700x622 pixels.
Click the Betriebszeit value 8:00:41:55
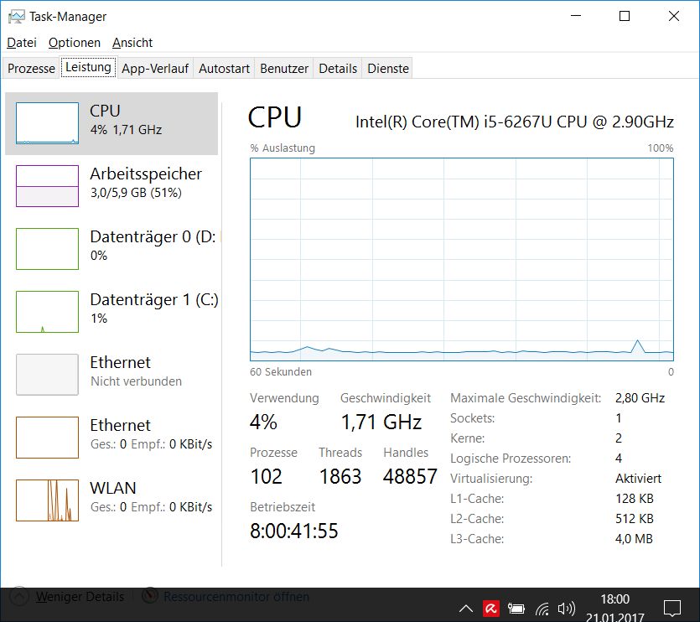(x=293, y=531)
